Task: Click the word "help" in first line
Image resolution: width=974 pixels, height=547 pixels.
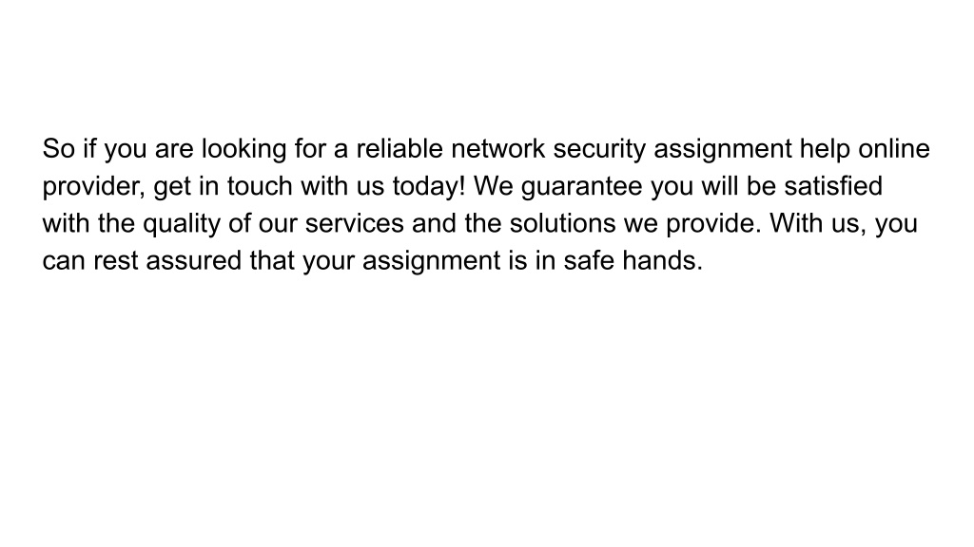Action: [x=825, y=150]
